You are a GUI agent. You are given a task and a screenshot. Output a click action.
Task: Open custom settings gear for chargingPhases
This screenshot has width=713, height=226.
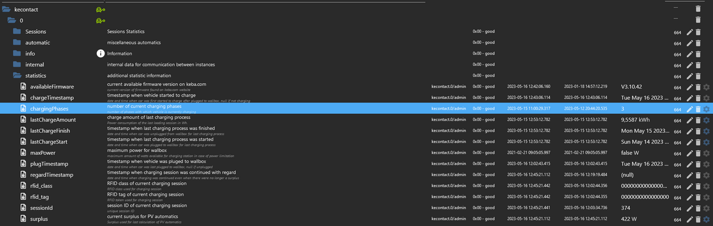pyautogui.click(x=706, y=109)
